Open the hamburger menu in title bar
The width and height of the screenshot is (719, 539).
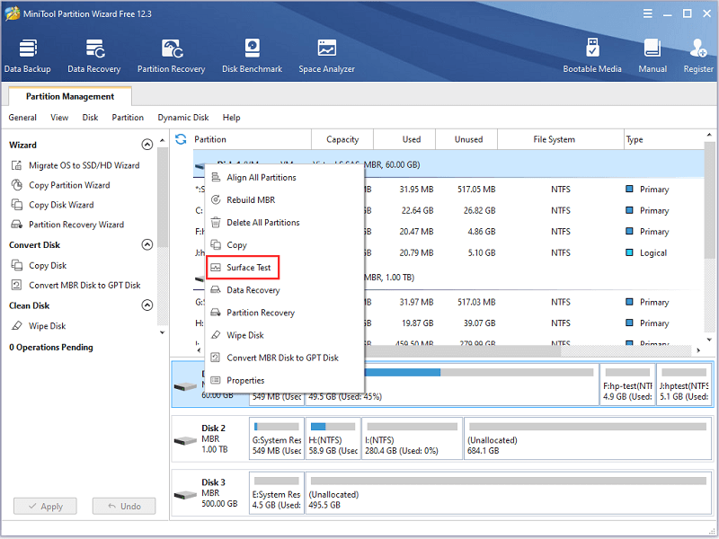647,13
